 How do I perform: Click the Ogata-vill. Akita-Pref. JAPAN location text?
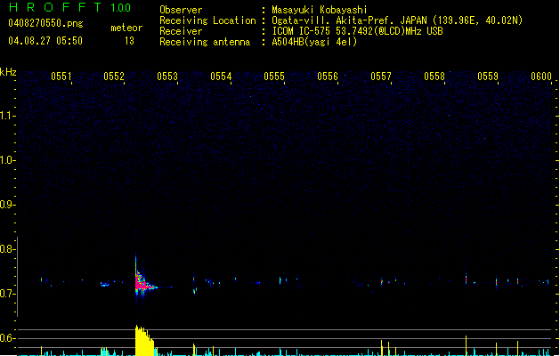tap(397, 20)
